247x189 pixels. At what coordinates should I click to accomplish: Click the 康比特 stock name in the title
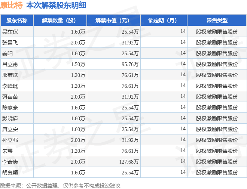coord(11,5)
